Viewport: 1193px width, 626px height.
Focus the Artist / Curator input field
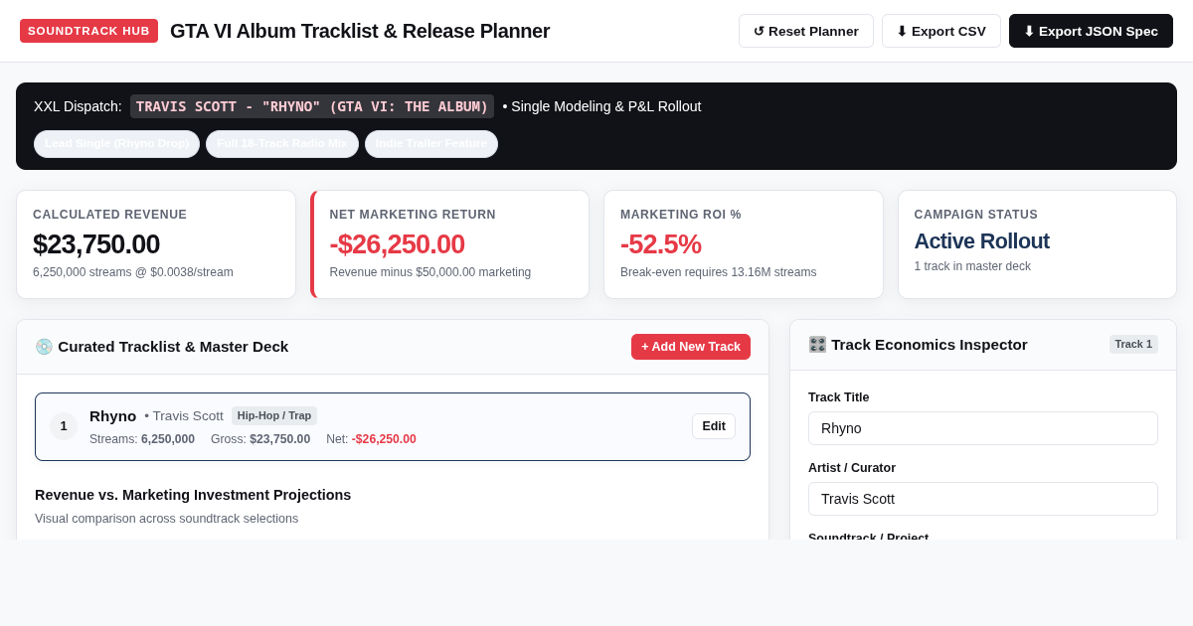point(983,499)
